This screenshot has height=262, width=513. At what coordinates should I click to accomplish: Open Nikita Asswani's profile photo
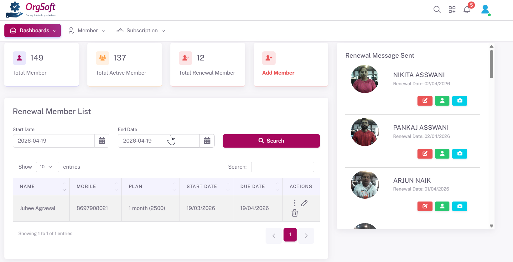tap(365, 79)
